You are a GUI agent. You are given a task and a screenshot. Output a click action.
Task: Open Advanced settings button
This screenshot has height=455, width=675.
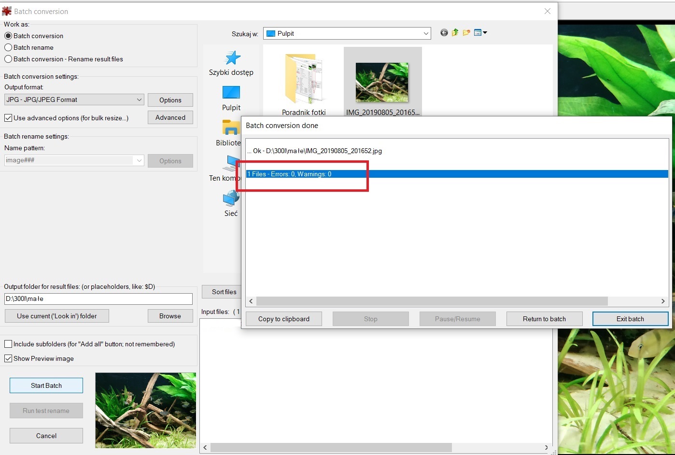(170, 117)
